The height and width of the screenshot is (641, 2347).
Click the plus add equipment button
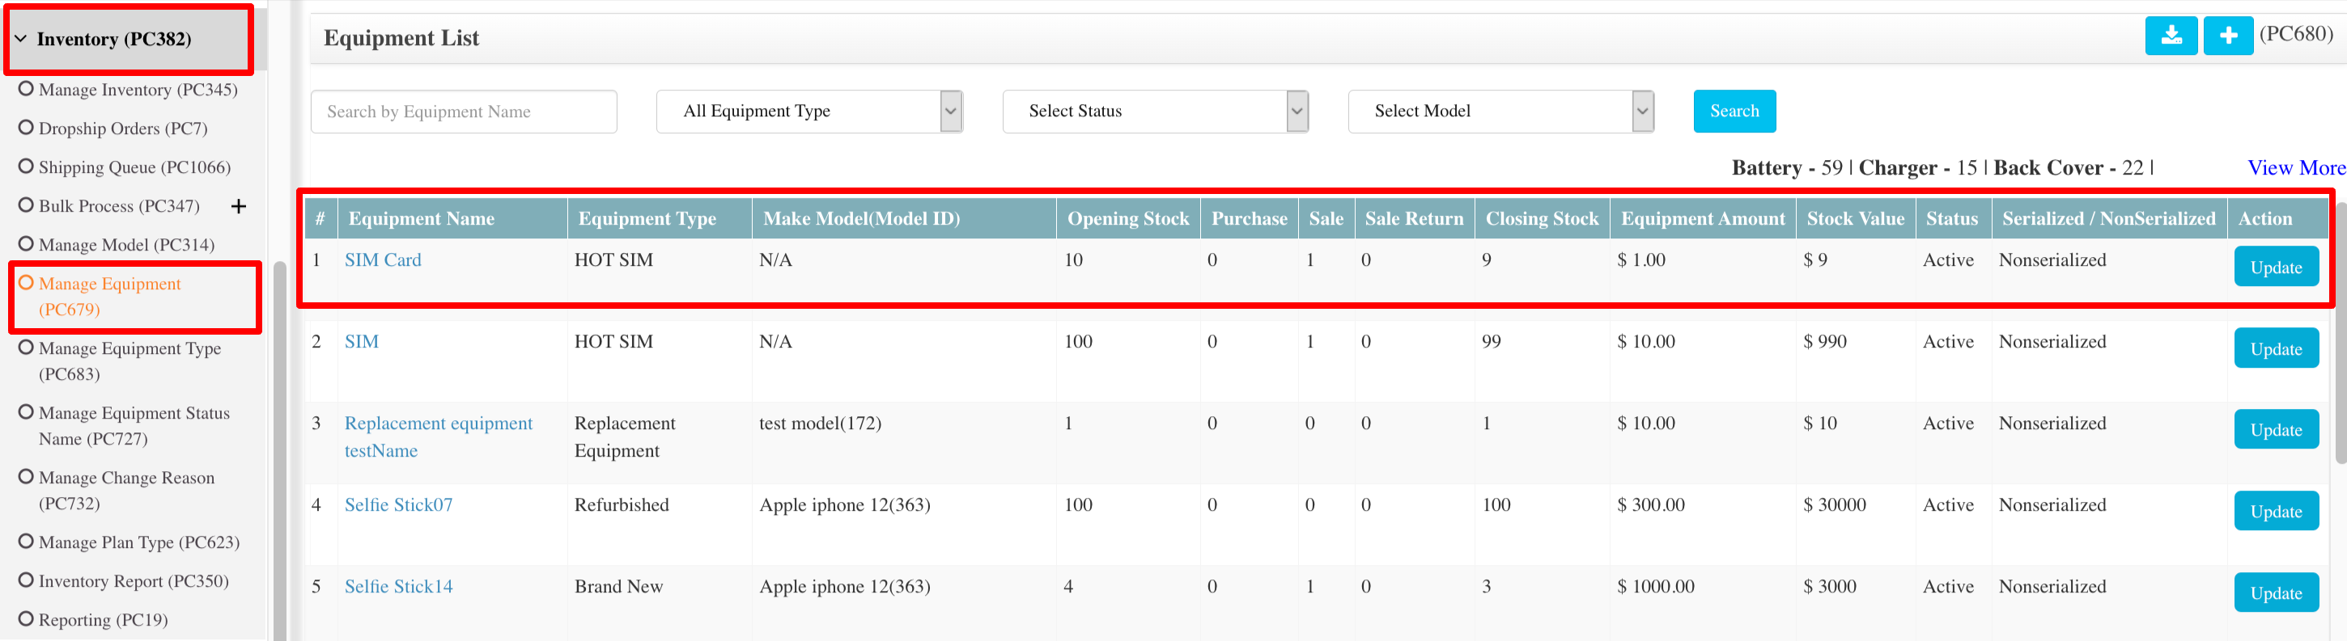pos(2229,36)
